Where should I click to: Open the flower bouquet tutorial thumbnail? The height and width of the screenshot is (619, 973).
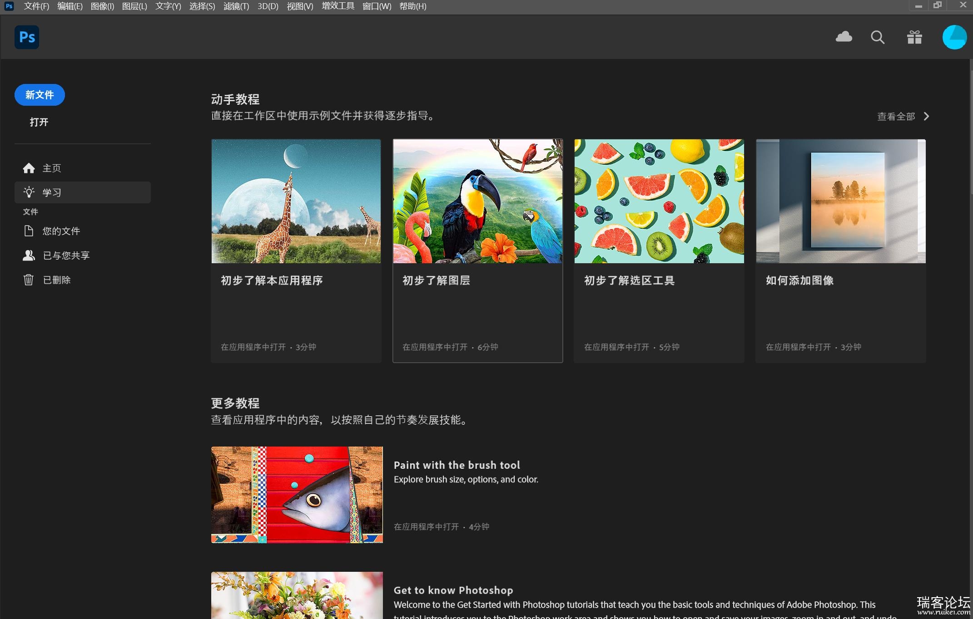click(x=297, y=595)
